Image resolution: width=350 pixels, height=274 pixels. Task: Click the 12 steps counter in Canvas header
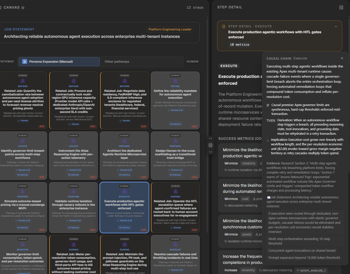[195, 8]
